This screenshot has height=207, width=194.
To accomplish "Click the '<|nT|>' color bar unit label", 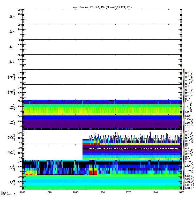I will (x=192, y=122).
